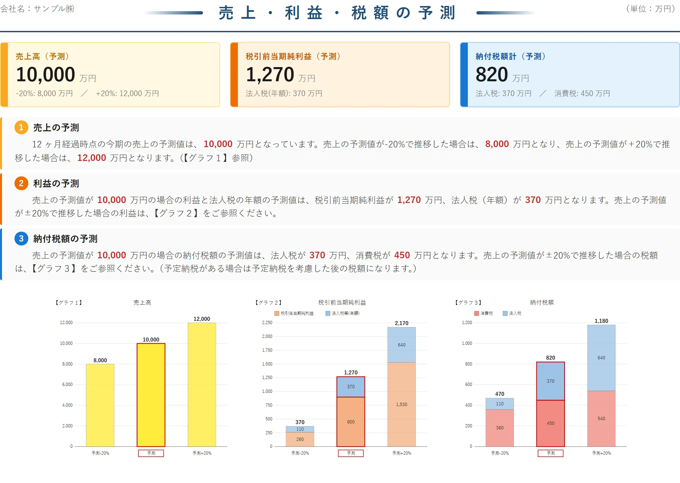Click the 900 segment in graph 2
This screenshot has height=483, width=680.
click(351, 422)
